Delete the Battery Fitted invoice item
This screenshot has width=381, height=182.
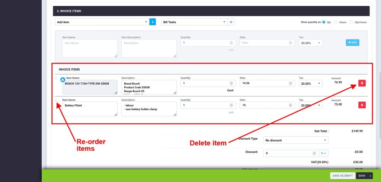coord(362,105)
